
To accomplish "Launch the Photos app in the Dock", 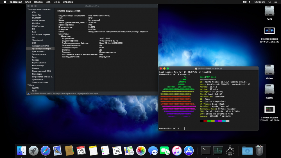I will click(x=141, y=151).
